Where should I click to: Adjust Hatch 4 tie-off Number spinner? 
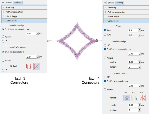coord(139,110)
